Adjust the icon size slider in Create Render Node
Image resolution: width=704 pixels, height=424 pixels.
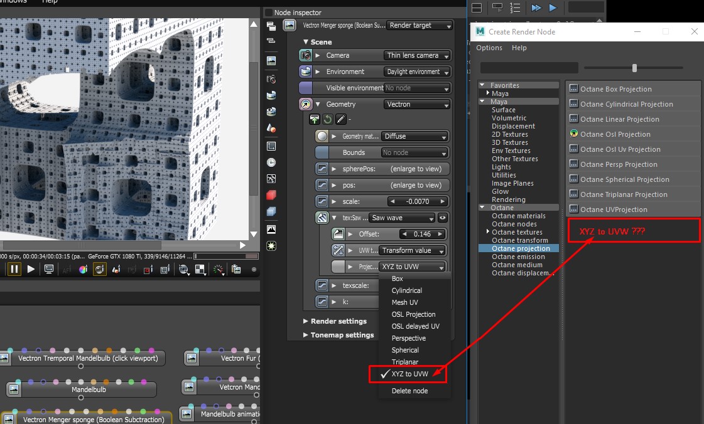point(634,68)
